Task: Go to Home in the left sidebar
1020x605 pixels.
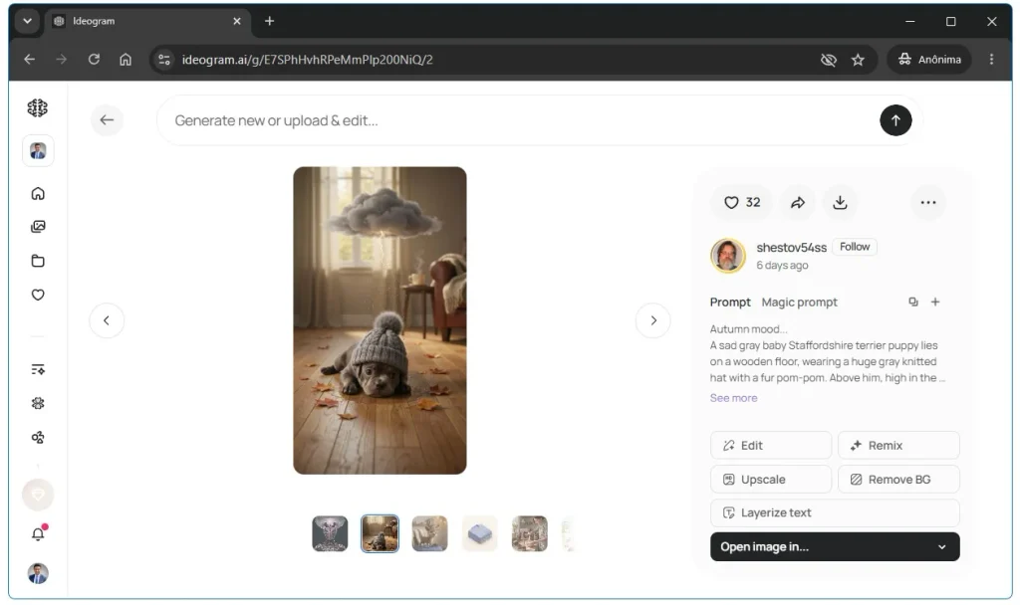Action: pyautogui.click(x=38, y=194)
